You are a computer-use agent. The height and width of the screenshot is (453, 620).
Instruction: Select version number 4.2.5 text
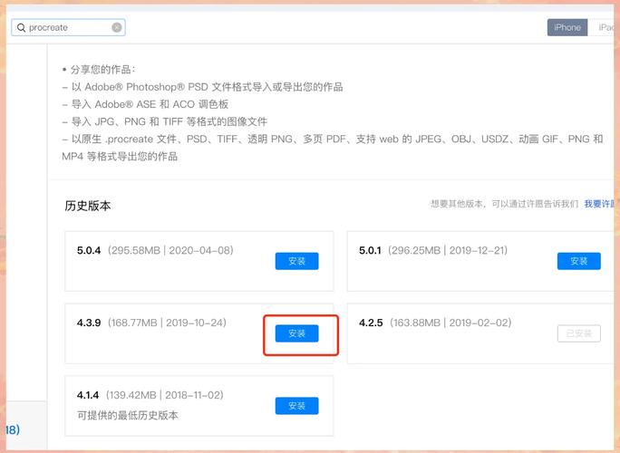pos(371,323)
